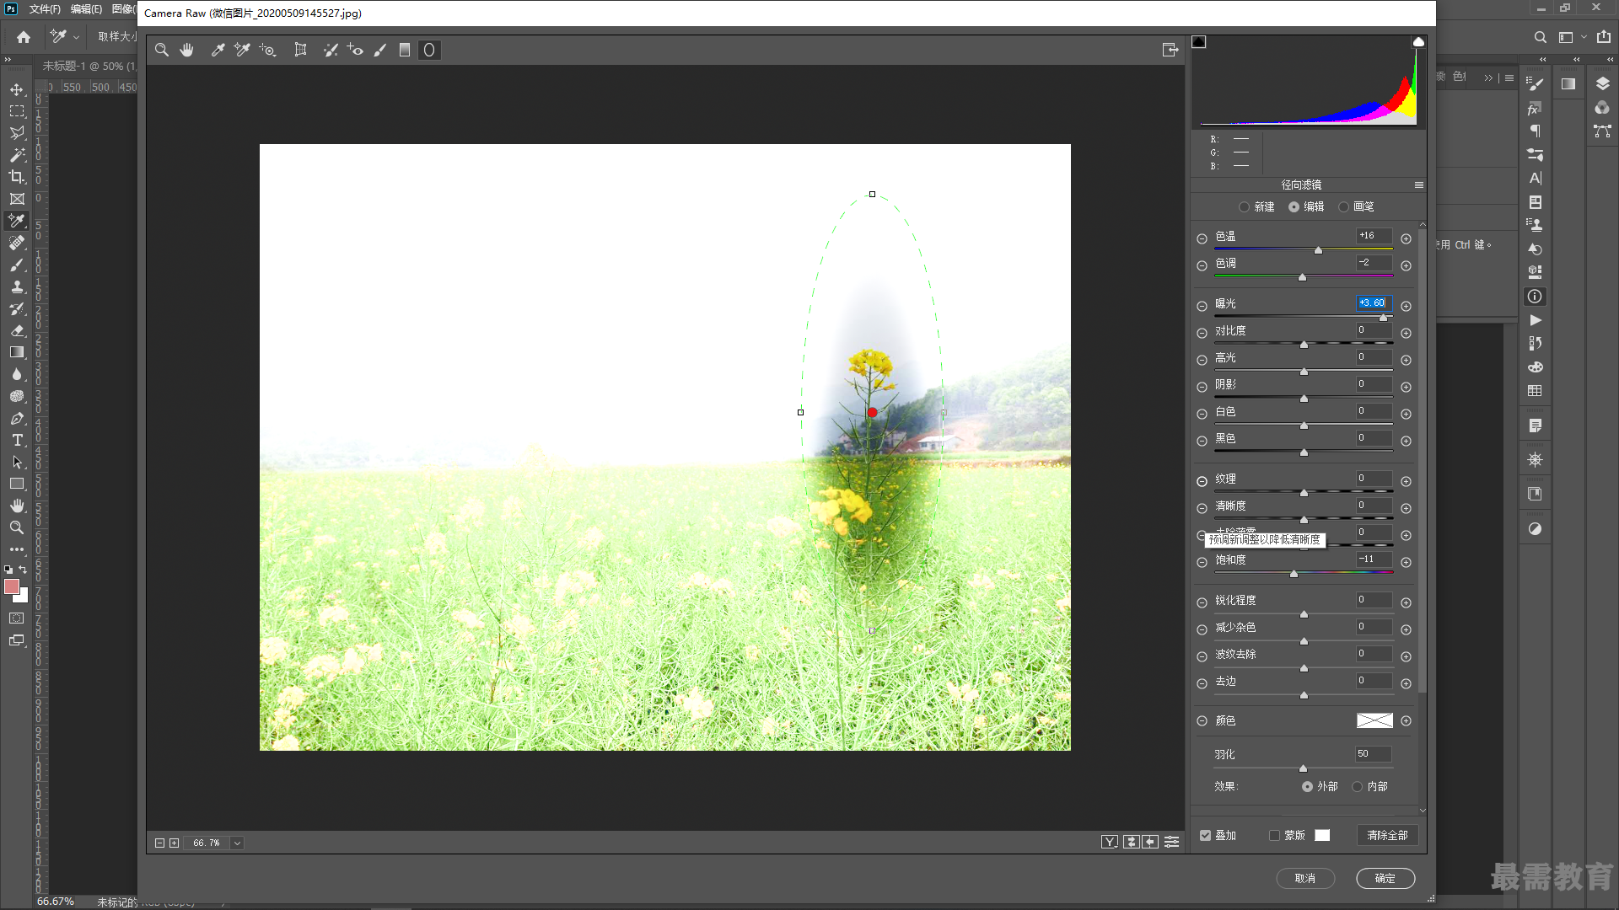
Task: Click the red radial filter center pin
Action: tap(872, 412)
